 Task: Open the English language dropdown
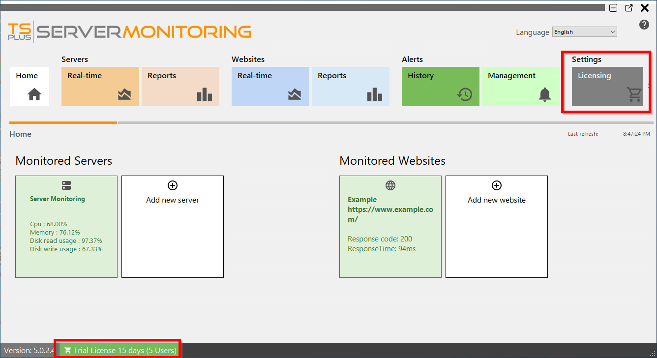coord(584,31)
